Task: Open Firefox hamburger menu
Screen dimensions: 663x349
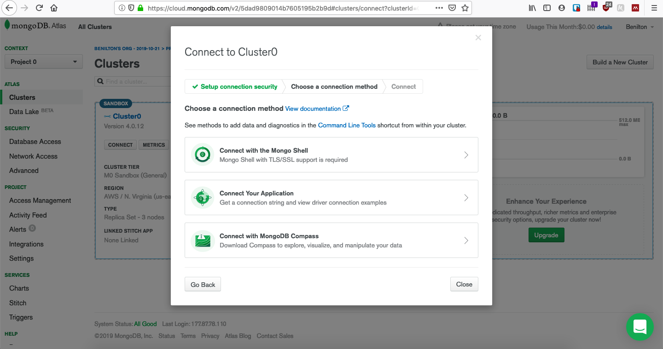Action: point(654,8)
